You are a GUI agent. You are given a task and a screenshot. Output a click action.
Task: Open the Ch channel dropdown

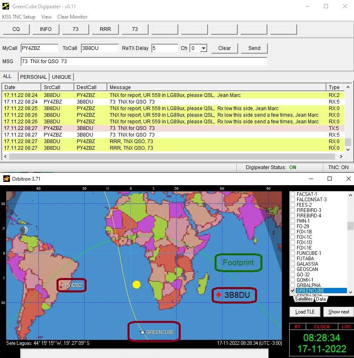coord(203,48)
